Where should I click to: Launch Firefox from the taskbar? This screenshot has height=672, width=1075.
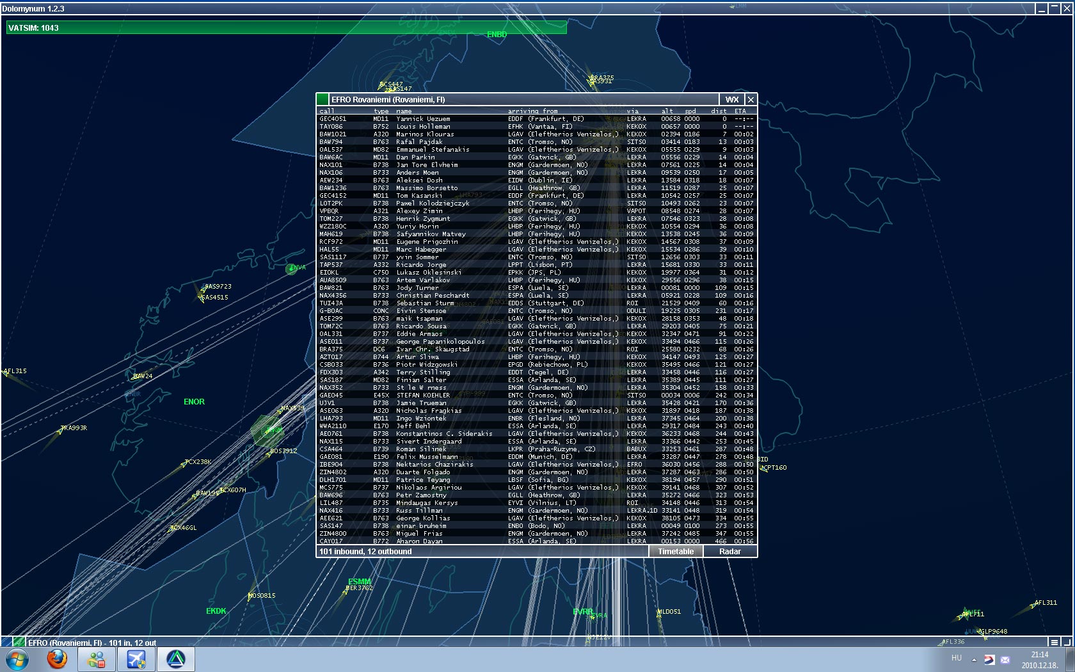coord(57,659)
